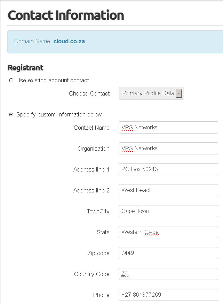Click the cloud.co.za domain name link

69,41
